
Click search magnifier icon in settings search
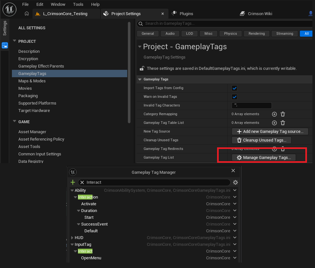pyautogui.click(x=141, y=24)
